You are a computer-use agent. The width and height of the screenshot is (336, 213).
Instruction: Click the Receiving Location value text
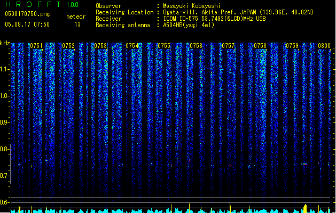click(x=238, y=12)
